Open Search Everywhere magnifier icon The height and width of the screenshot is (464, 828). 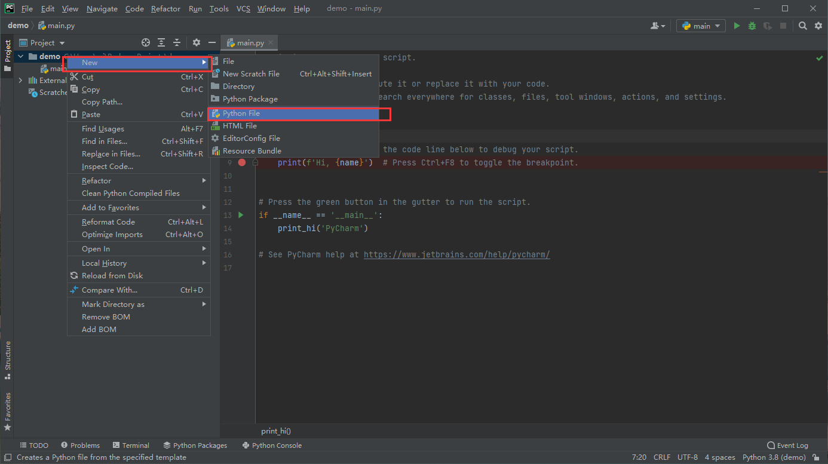(x=803, y=26)
